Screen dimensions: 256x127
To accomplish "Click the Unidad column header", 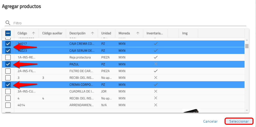I will tap(106, 33).
